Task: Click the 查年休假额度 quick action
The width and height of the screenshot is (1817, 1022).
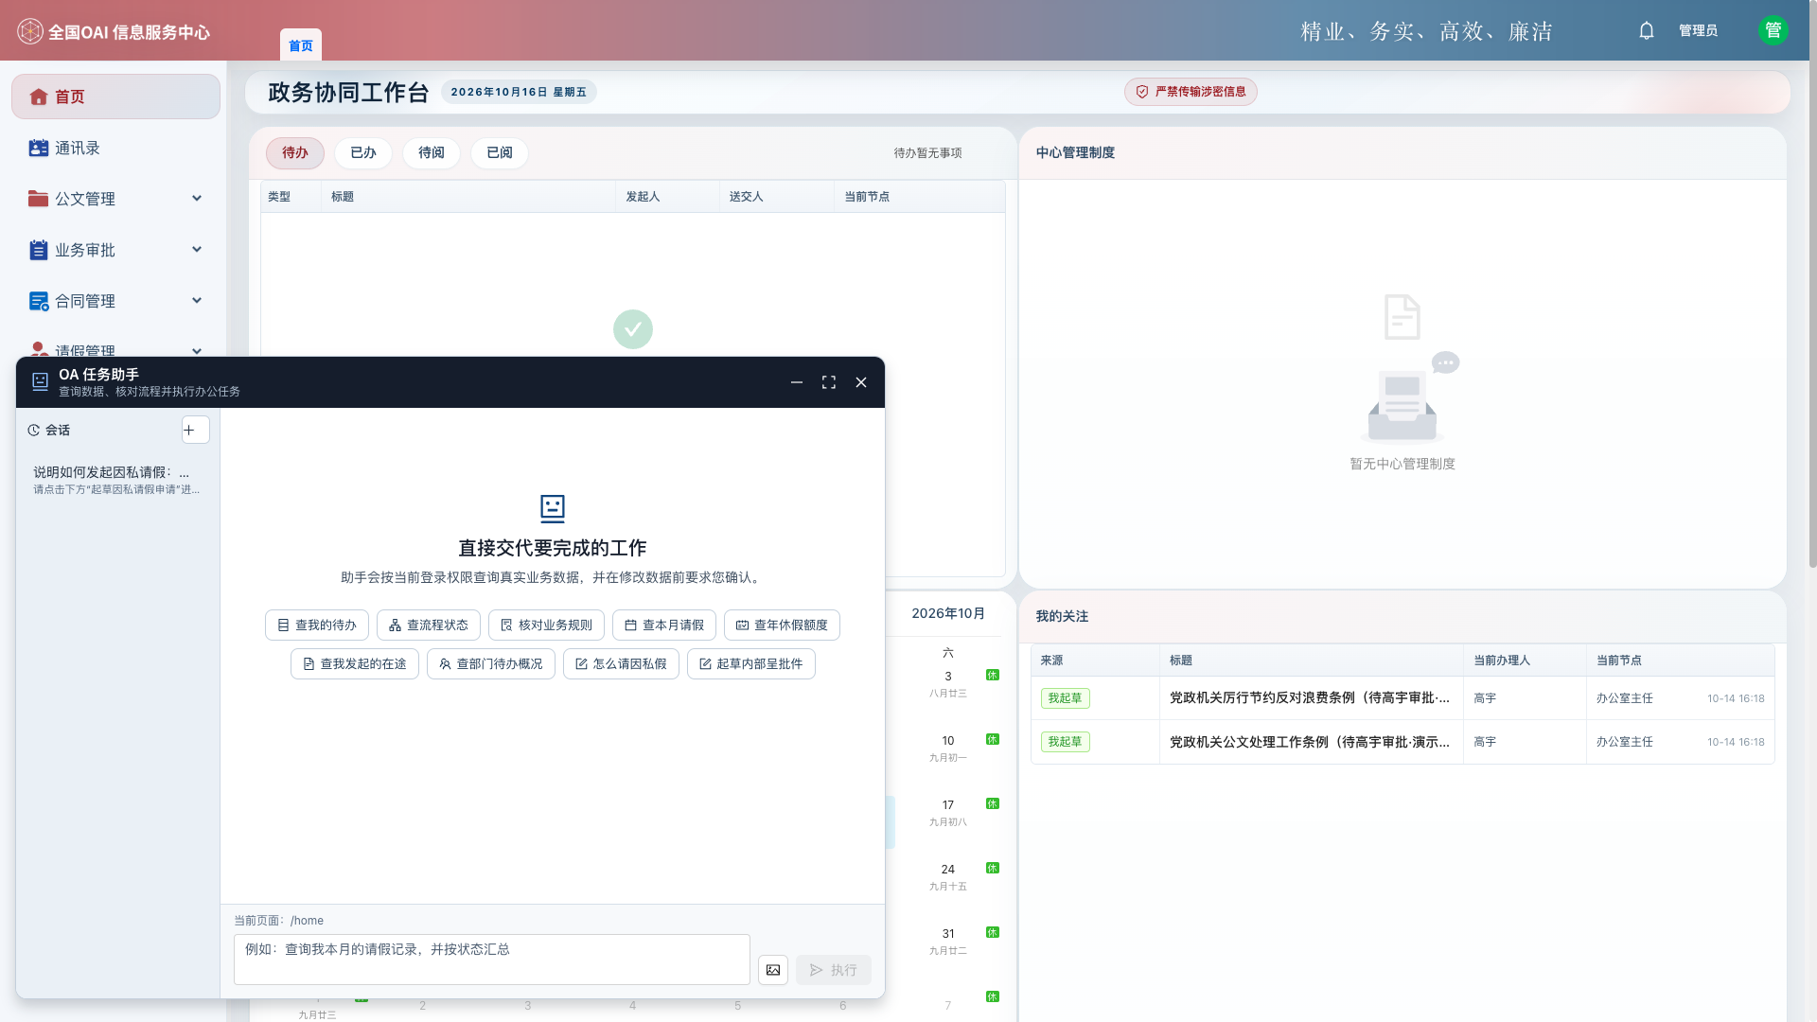Action: pos(782,626)
